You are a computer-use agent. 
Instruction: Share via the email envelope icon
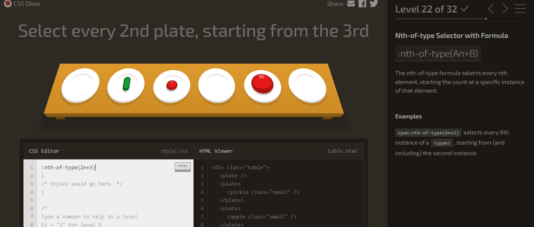point(351,4)
